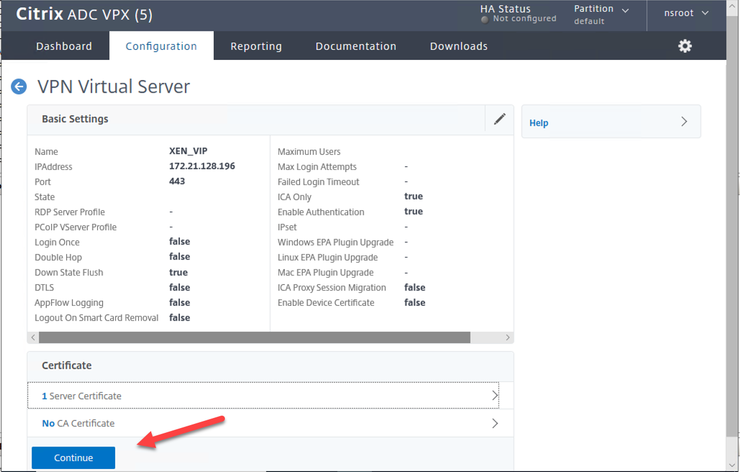Click the ICA Proxy Session Migration label
740x472 pixels.
click(x=332, y=287)
